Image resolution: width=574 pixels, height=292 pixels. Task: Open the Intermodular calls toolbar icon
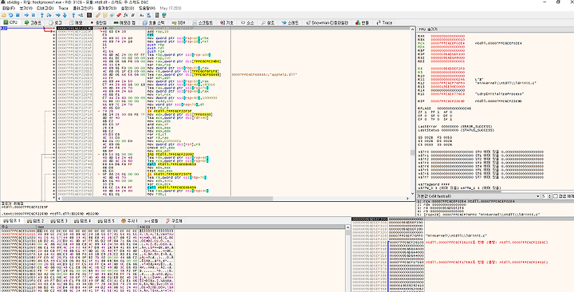pyautogui.click(x=149, y=15)
